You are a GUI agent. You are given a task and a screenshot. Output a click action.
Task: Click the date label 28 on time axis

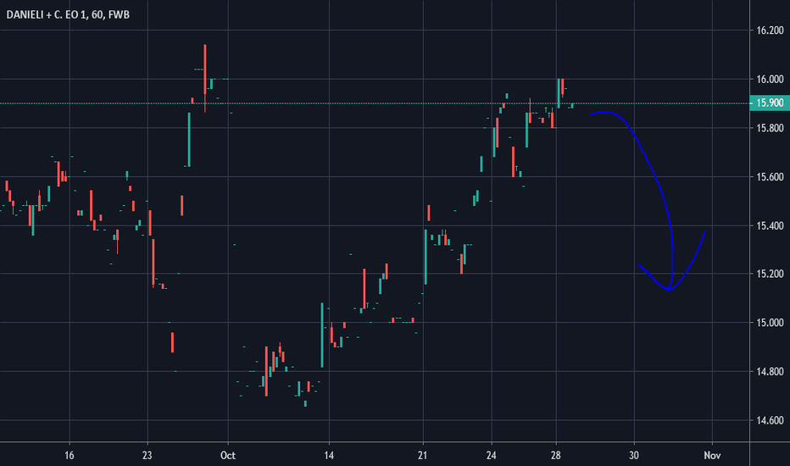click(556, 456)
